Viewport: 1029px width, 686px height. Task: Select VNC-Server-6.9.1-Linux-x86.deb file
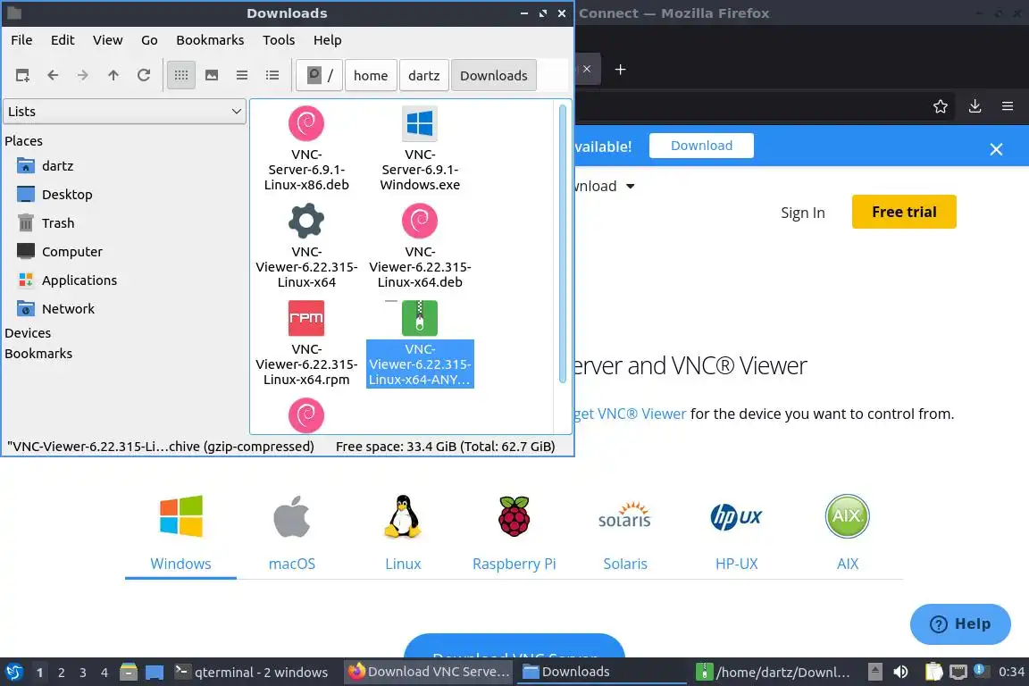pos(306,148)
